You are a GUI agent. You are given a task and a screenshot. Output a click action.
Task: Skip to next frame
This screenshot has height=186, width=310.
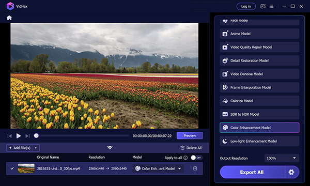tap(27, 136)
